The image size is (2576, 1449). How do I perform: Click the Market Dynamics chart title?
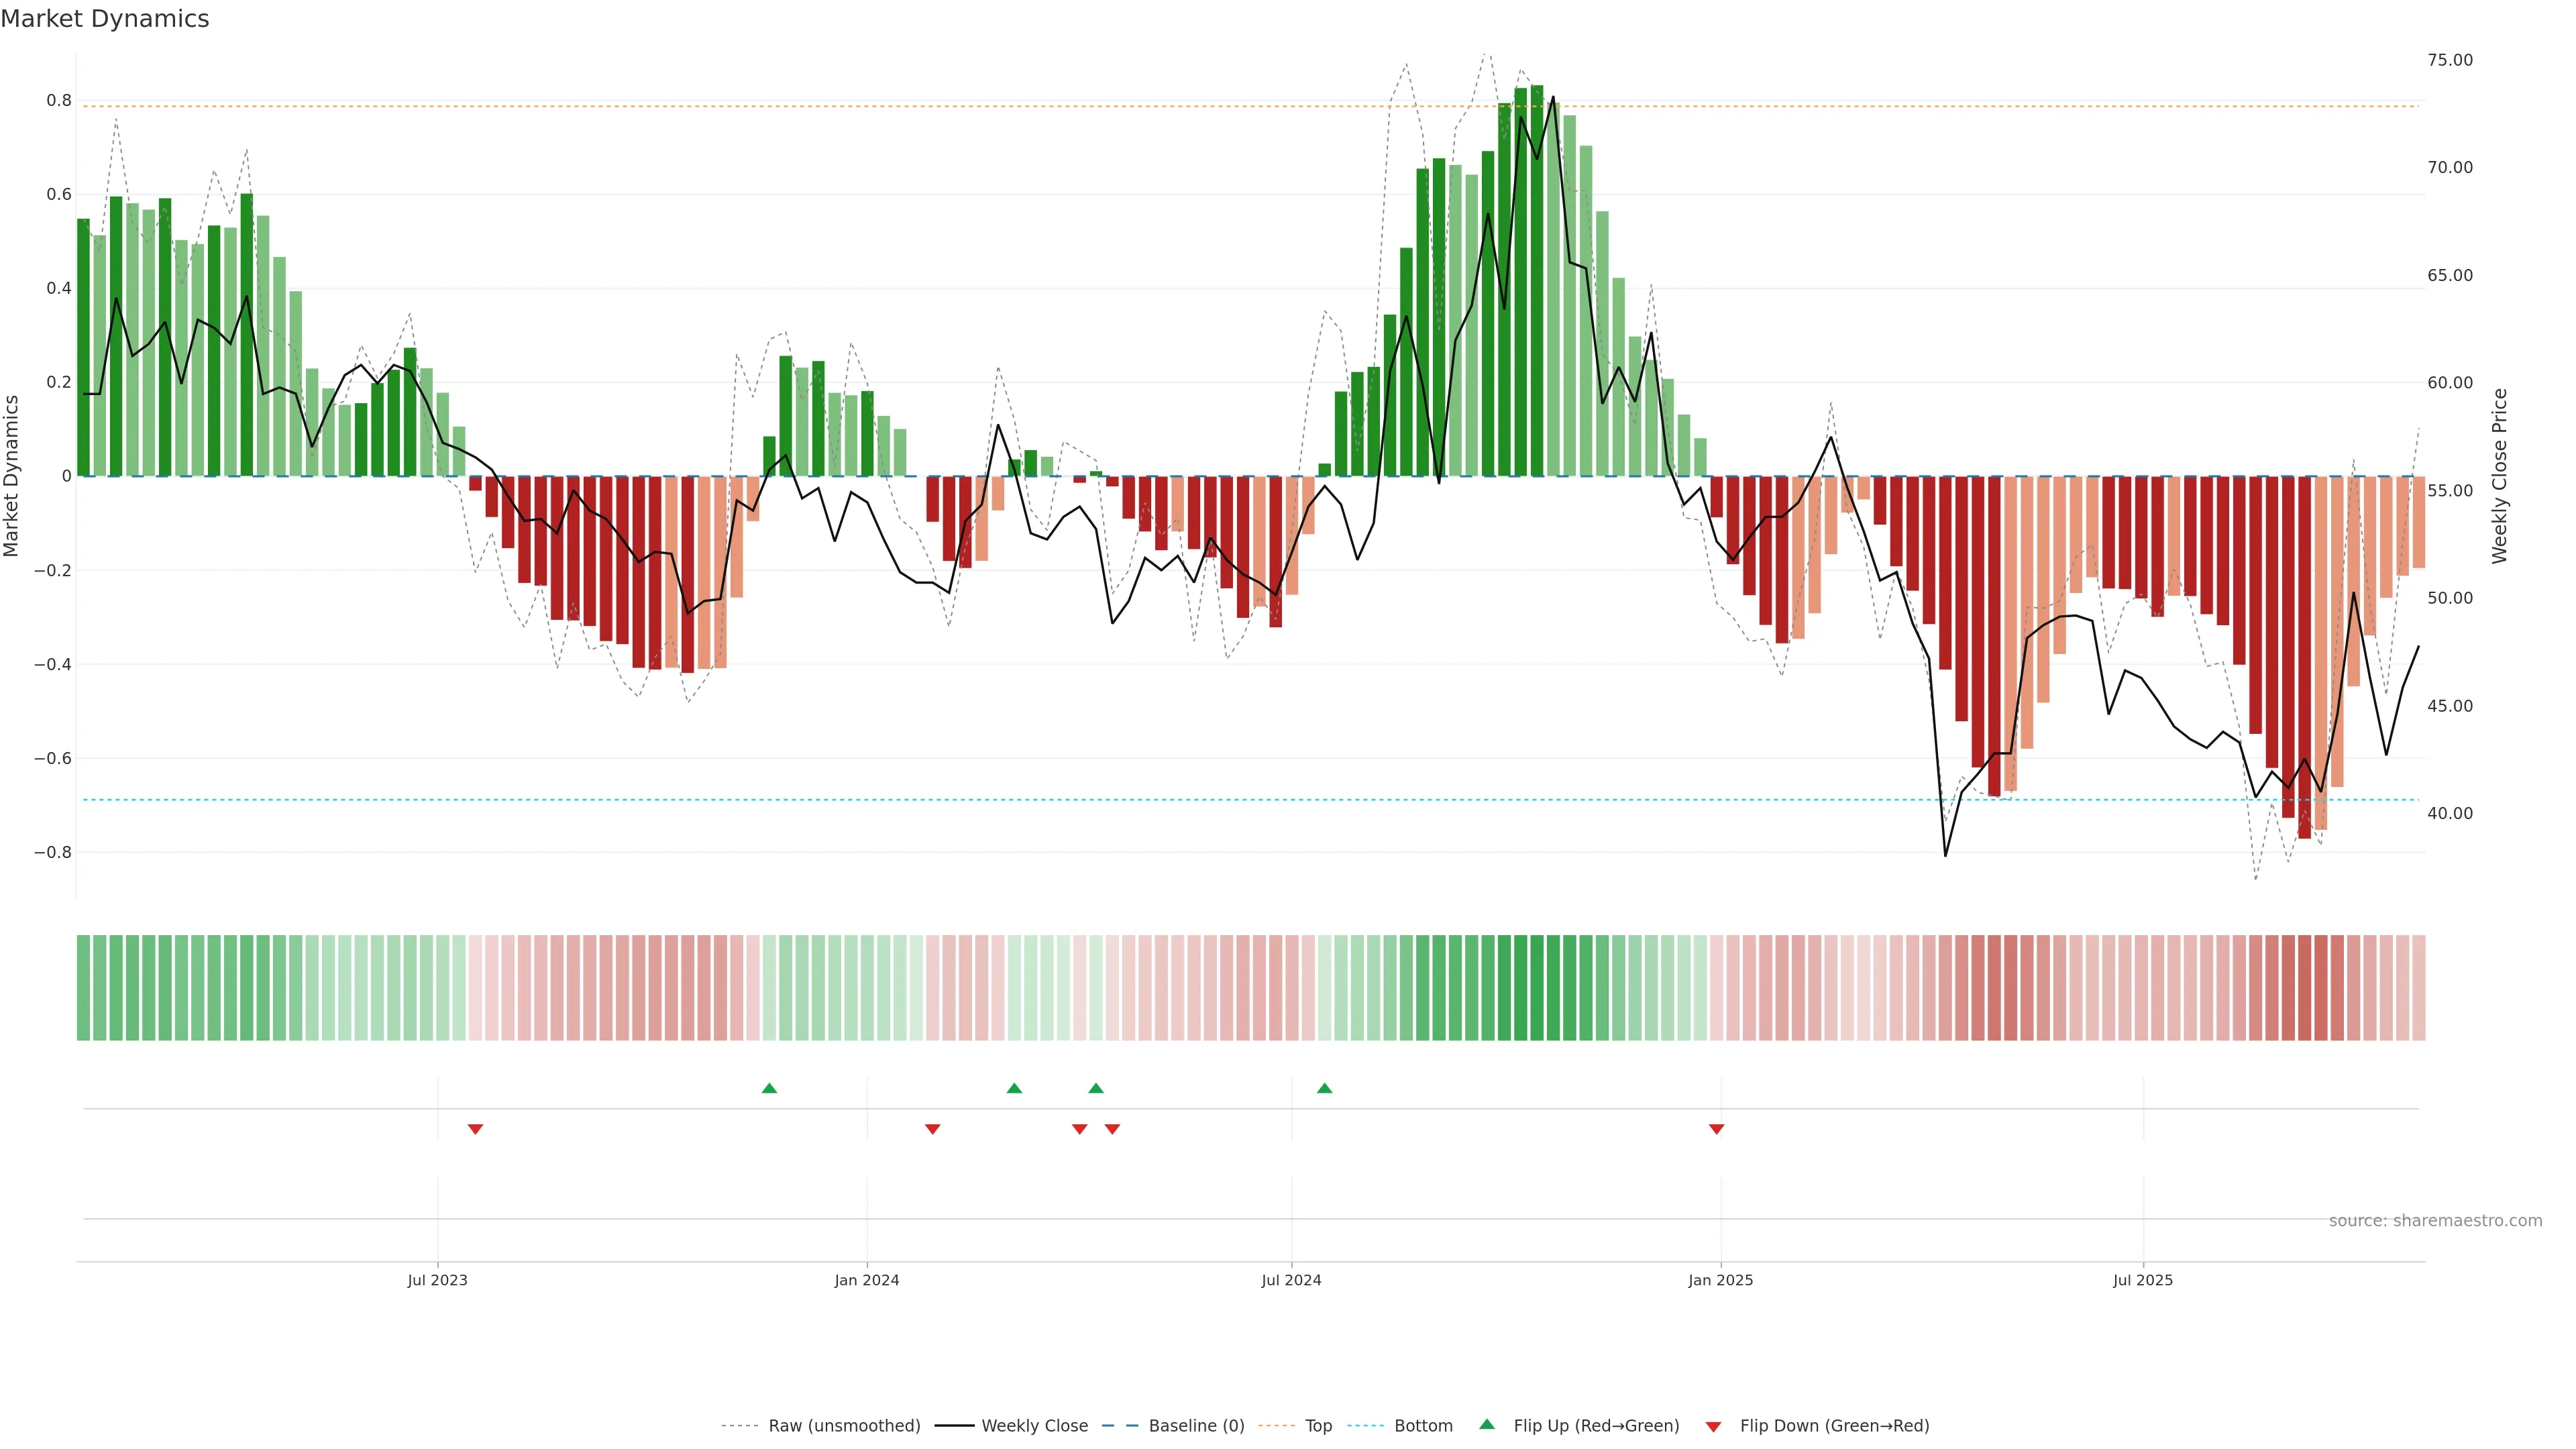click(x=105, y=19)
